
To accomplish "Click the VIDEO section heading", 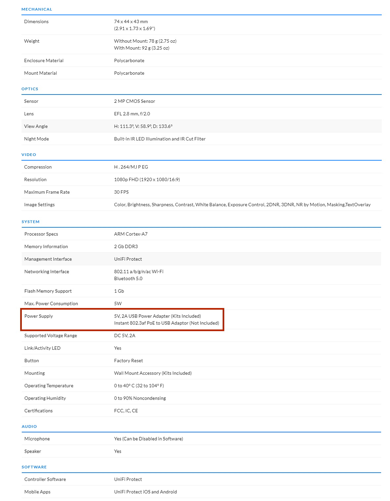I will [x=29, y=155].
